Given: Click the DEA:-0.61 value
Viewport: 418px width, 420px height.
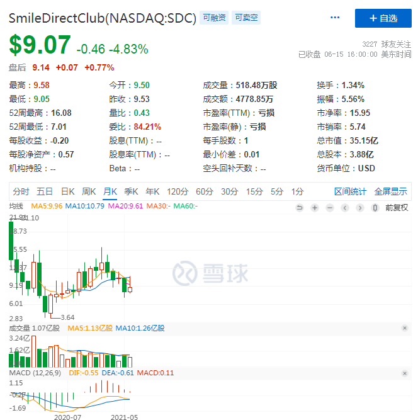Looking at the screenshot, I should click(118, 373).
